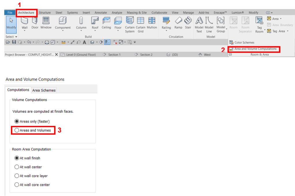Image resolution: width=295 pixels, height=196 pixels.
Task: Pick the Model Line tool
Action: pyautogui.click(x=209, y=25)
